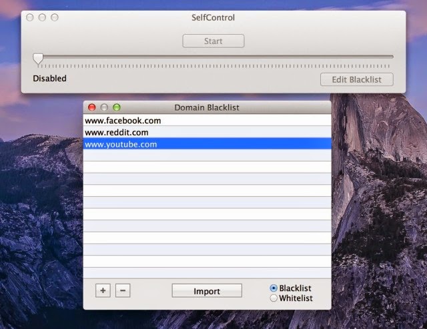Click the Start button in SelfControl
Viewport: 427px width, 329px height.
click(x=213, y=41)
